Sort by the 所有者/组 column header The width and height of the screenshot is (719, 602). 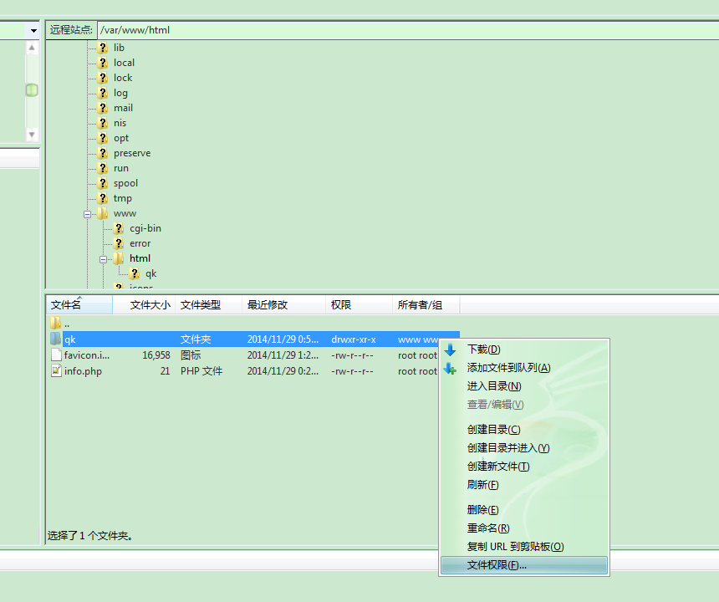pos(426,305)
